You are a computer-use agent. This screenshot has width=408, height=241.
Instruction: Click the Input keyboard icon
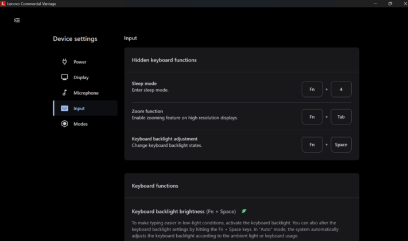click(x=64, y=108)
